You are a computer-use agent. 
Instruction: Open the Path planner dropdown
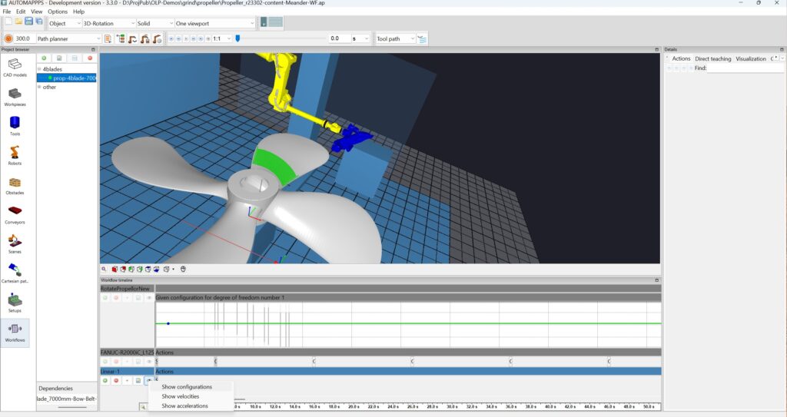coord(68,38)
